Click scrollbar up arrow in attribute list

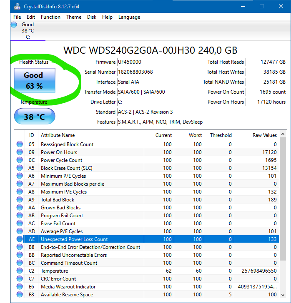(283, 134)
